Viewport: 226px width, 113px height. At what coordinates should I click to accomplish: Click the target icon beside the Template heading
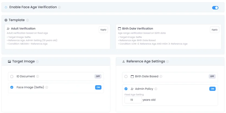pyautogui.click(x=6, y=20)
